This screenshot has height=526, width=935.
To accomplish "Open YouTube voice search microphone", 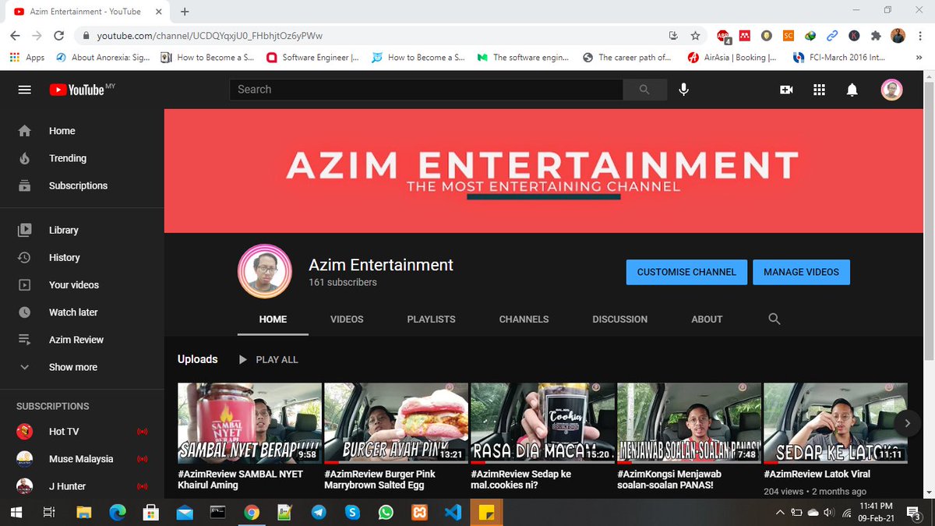I will [x=683, y=89].
